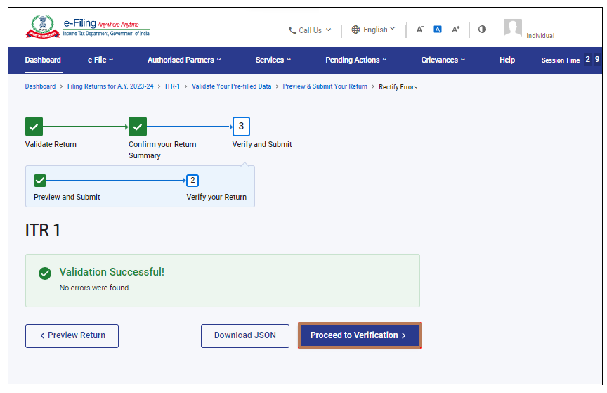Click the Preview and Submit sub-step checkmark

click(x=40, y=180)
